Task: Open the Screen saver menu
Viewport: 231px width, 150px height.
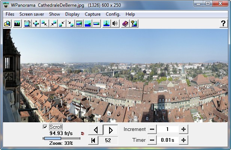Action: click(31, 14)
